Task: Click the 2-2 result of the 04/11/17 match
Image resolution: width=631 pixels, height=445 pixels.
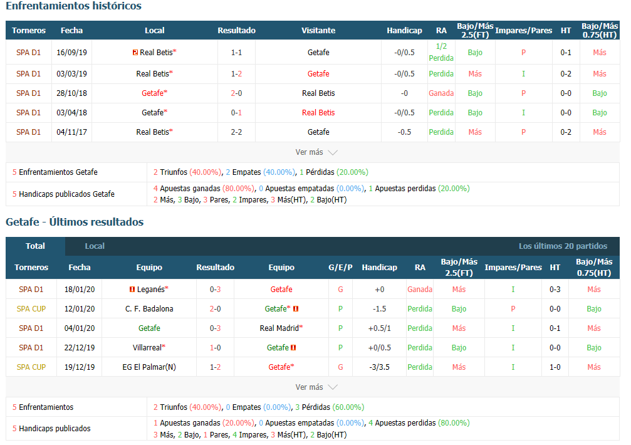Action: (x=236, y=132)
